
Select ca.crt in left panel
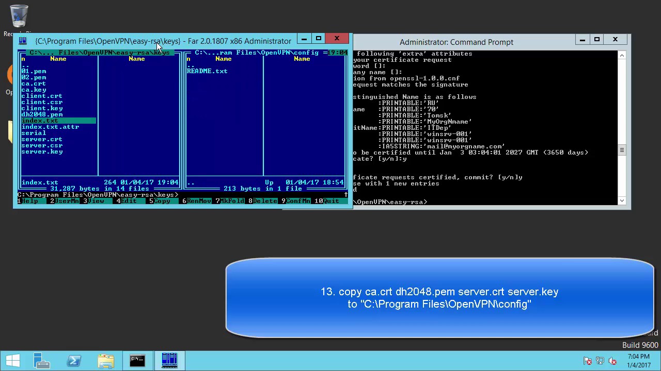34,83
